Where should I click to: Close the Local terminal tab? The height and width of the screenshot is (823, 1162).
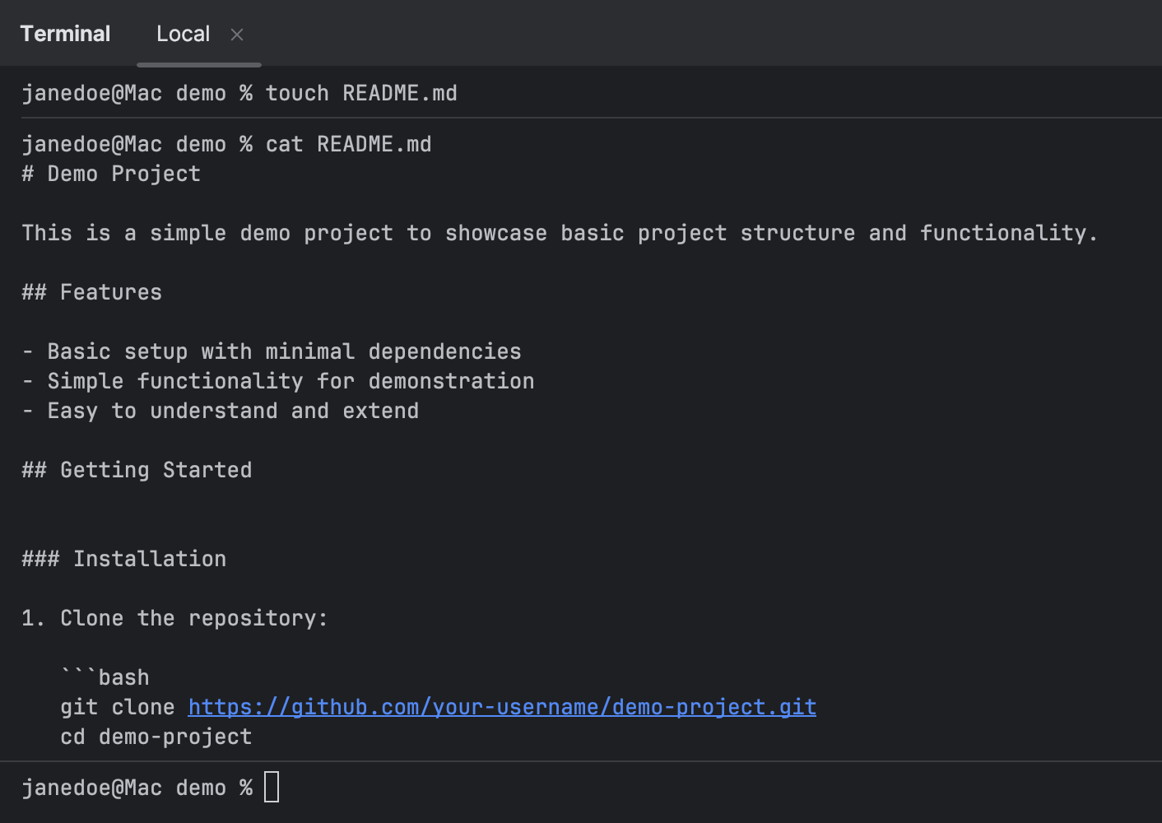[237, 35]
